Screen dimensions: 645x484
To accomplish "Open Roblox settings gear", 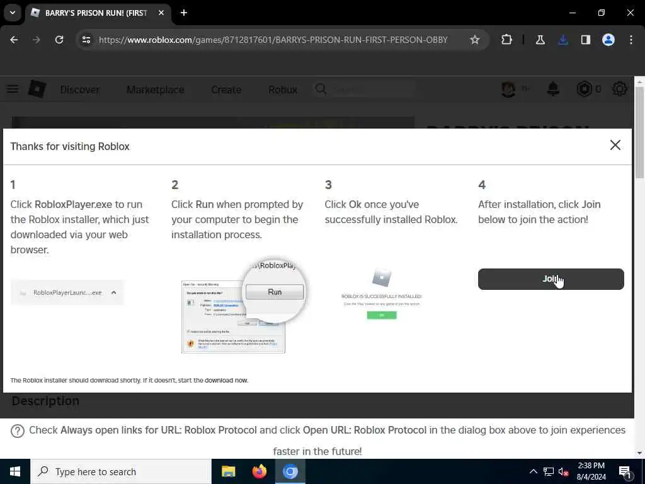I will coord(620,89).
